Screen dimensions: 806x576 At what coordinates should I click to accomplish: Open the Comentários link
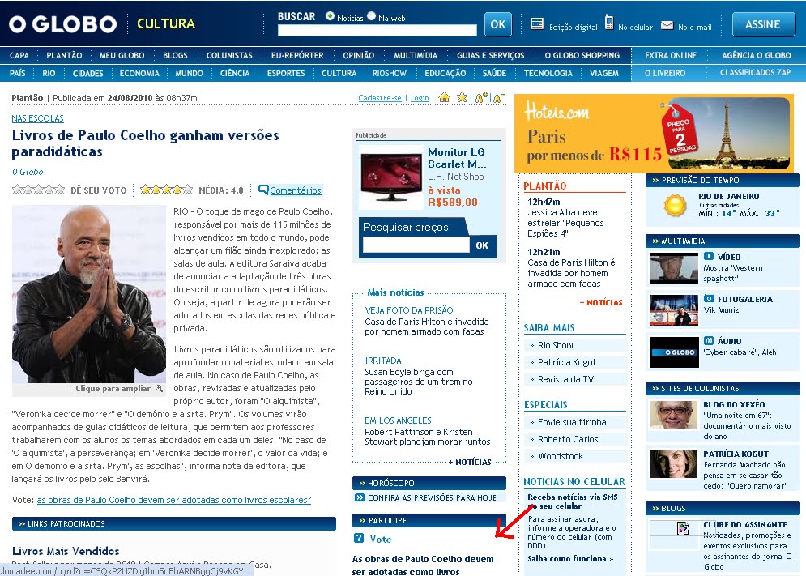[296, 190]
